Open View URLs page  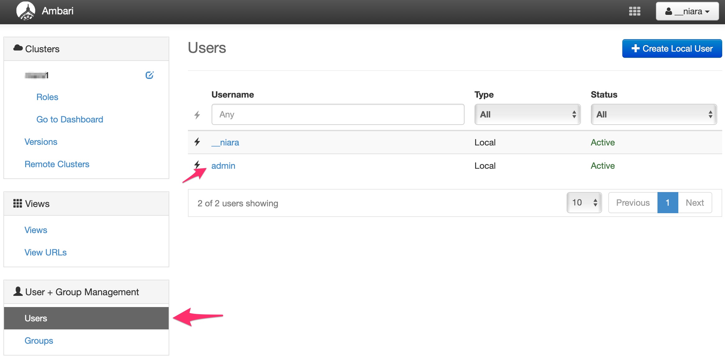(x=45, y=252)
